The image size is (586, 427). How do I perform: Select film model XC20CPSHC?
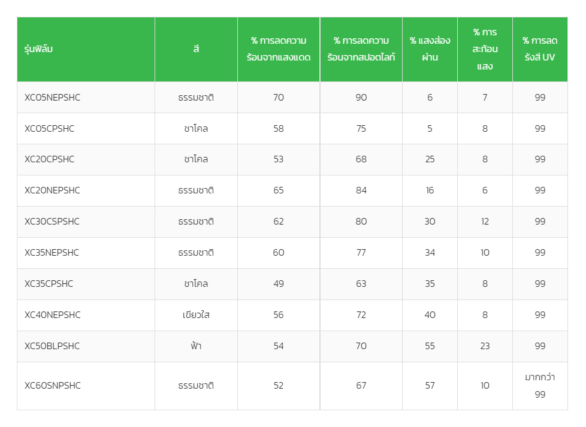49,159
